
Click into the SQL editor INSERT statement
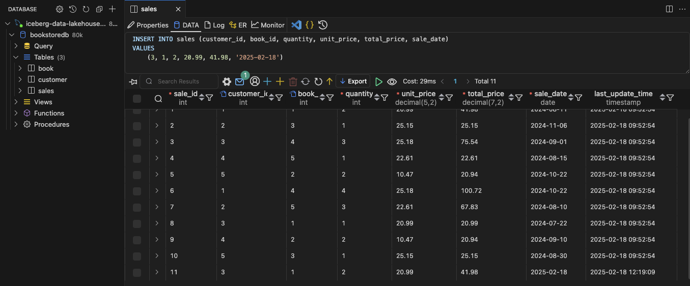pyautogui.click(x=290, y=39)
